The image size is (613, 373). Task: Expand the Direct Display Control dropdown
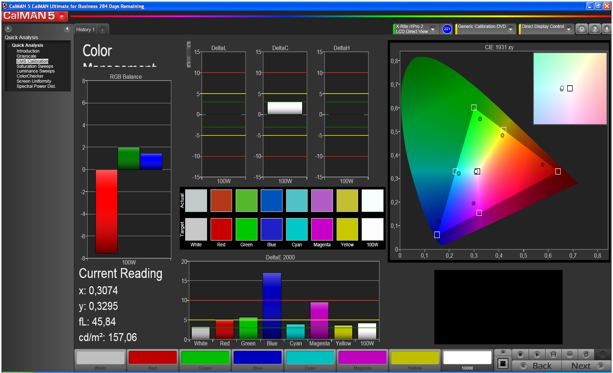pos(569,29)
